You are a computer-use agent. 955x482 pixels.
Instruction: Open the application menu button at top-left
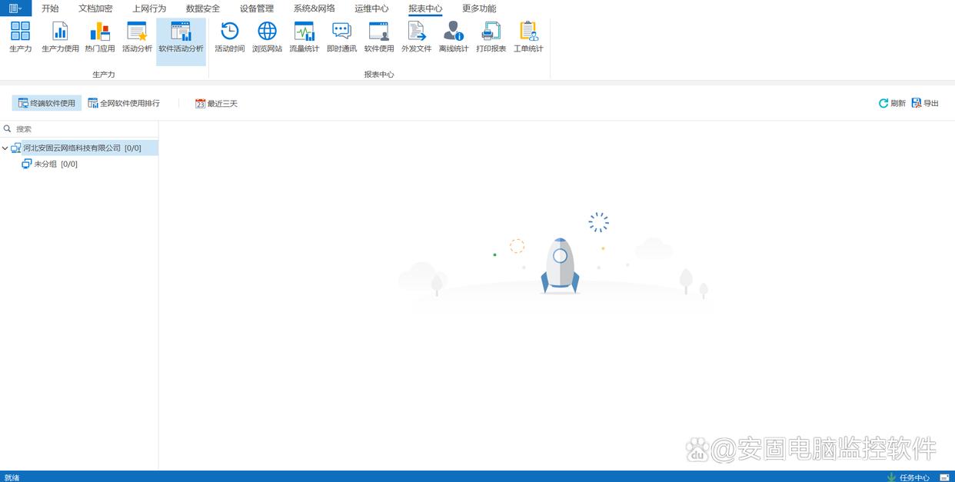pos(15,8)
